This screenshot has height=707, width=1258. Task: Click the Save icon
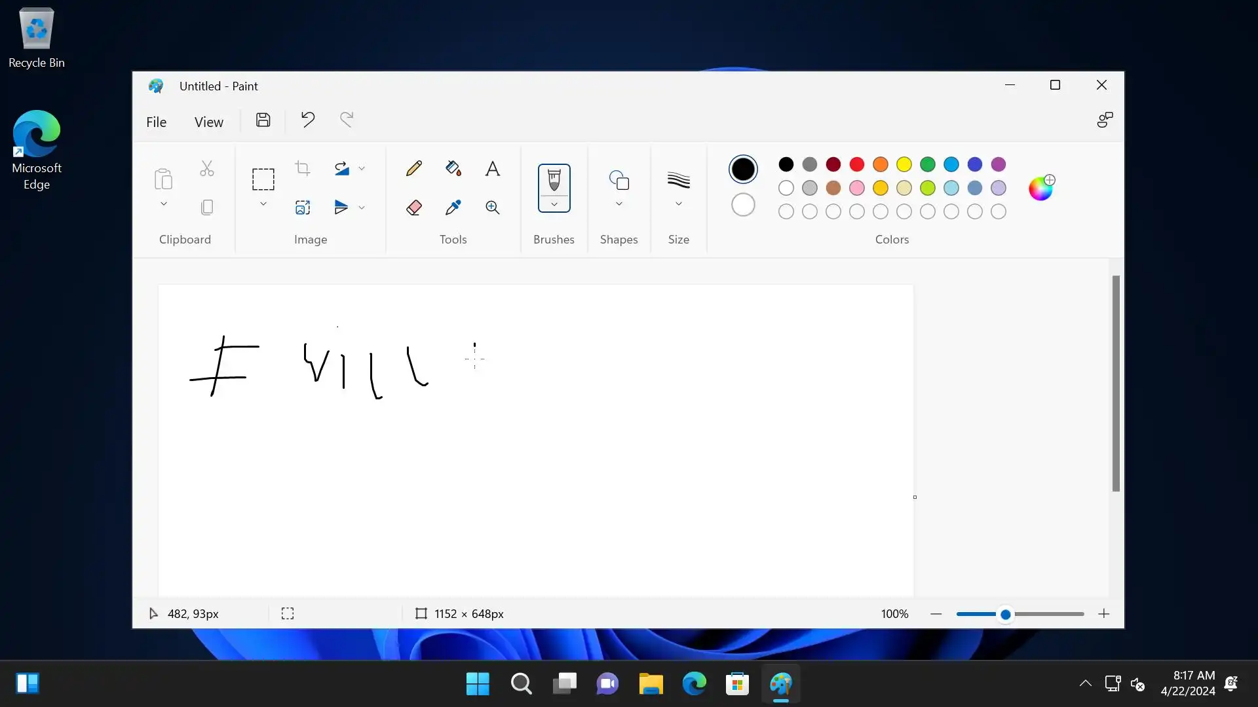pyautogui.click(x=263, y=120)
